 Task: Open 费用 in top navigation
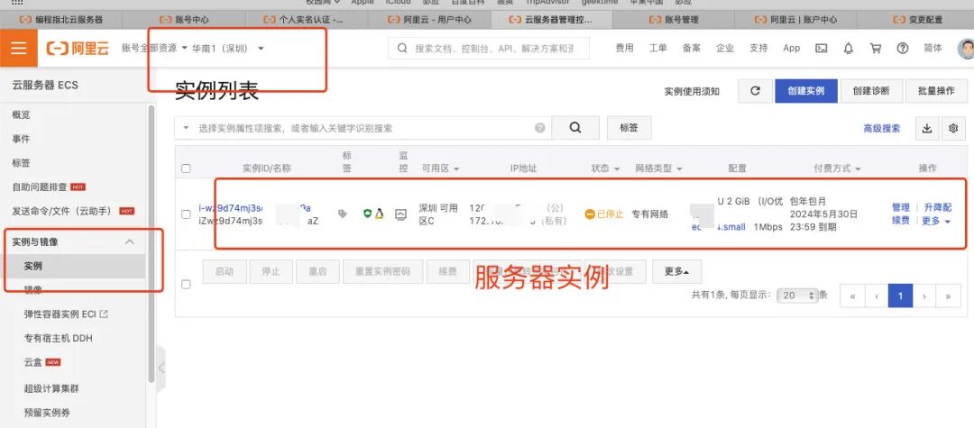(624, 48)
